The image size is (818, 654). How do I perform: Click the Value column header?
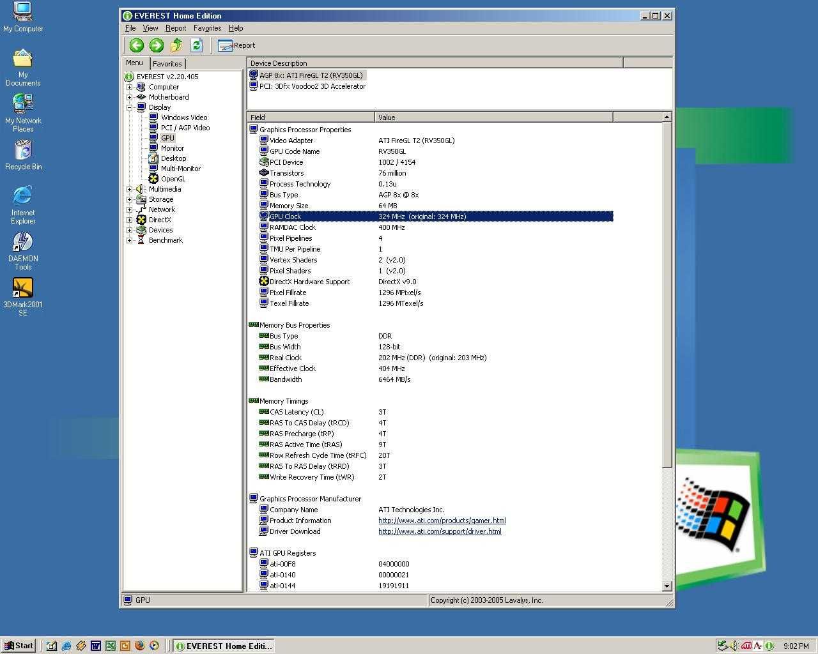[493, 117]
